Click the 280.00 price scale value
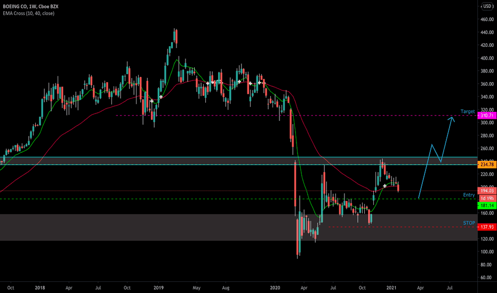Viewport: 497px width, 293px height. 487,135
